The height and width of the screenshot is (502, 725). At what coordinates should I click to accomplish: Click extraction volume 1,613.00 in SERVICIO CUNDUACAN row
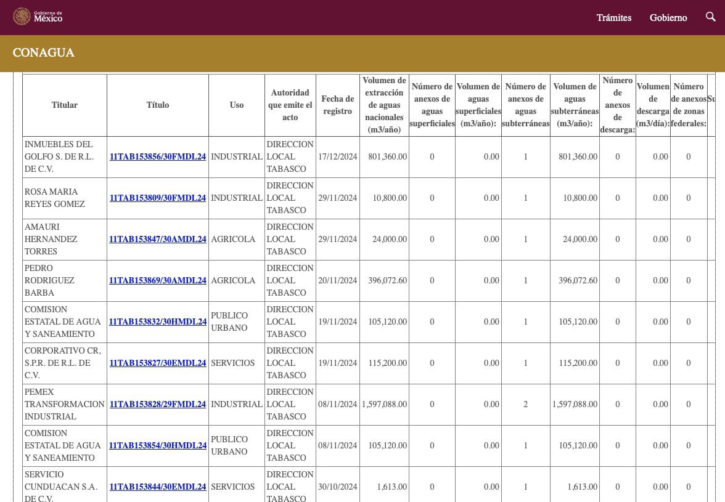point(392,487)
